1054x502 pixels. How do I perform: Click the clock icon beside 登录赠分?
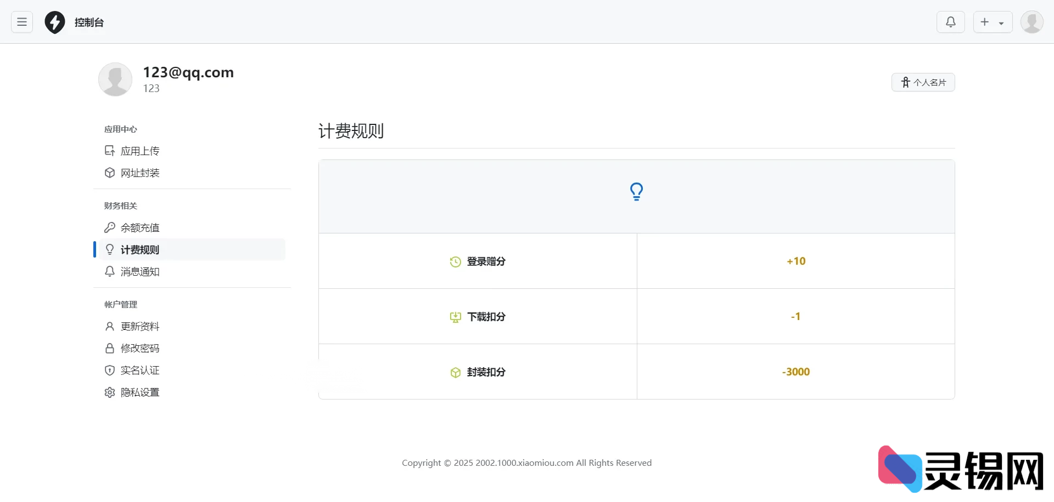[x=456, y=261]
